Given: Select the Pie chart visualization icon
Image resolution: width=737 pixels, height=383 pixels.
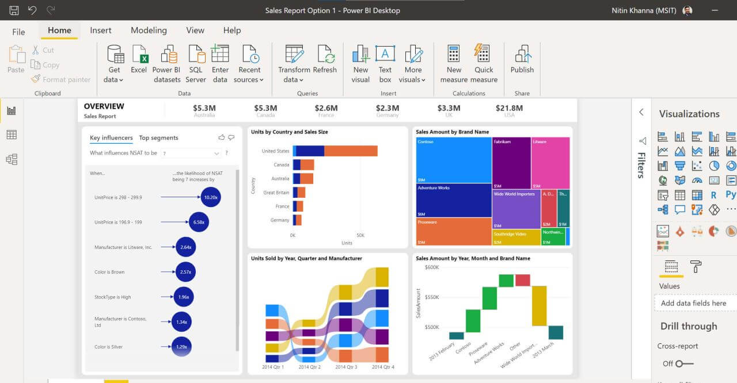Looking at the screenshot, I should coord(714,165).
